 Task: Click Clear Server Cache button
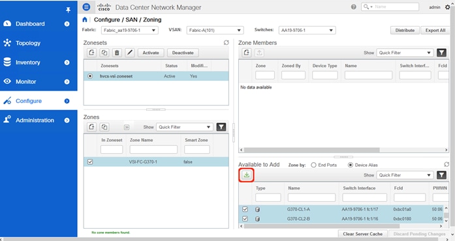coord(363,234)
